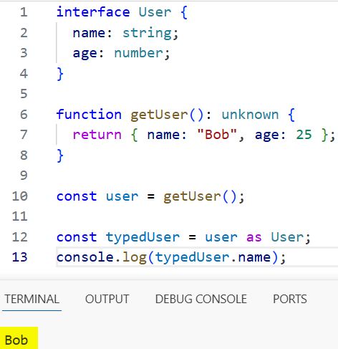Click 'string' type on line 2

(147, 34)
